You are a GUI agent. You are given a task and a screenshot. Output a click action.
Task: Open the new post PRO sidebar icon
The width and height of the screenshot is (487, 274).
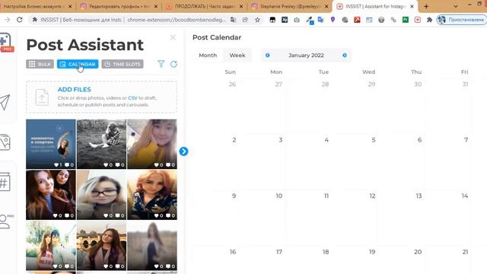pos(6,43)
